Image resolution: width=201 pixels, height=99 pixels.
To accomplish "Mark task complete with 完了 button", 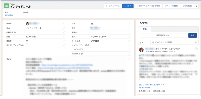I will [128, 6].
